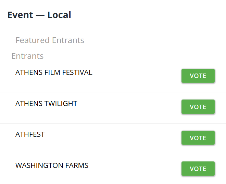Click the Featured Entrants heading
This screenshot has width=226, height=184.
(50, 40)
